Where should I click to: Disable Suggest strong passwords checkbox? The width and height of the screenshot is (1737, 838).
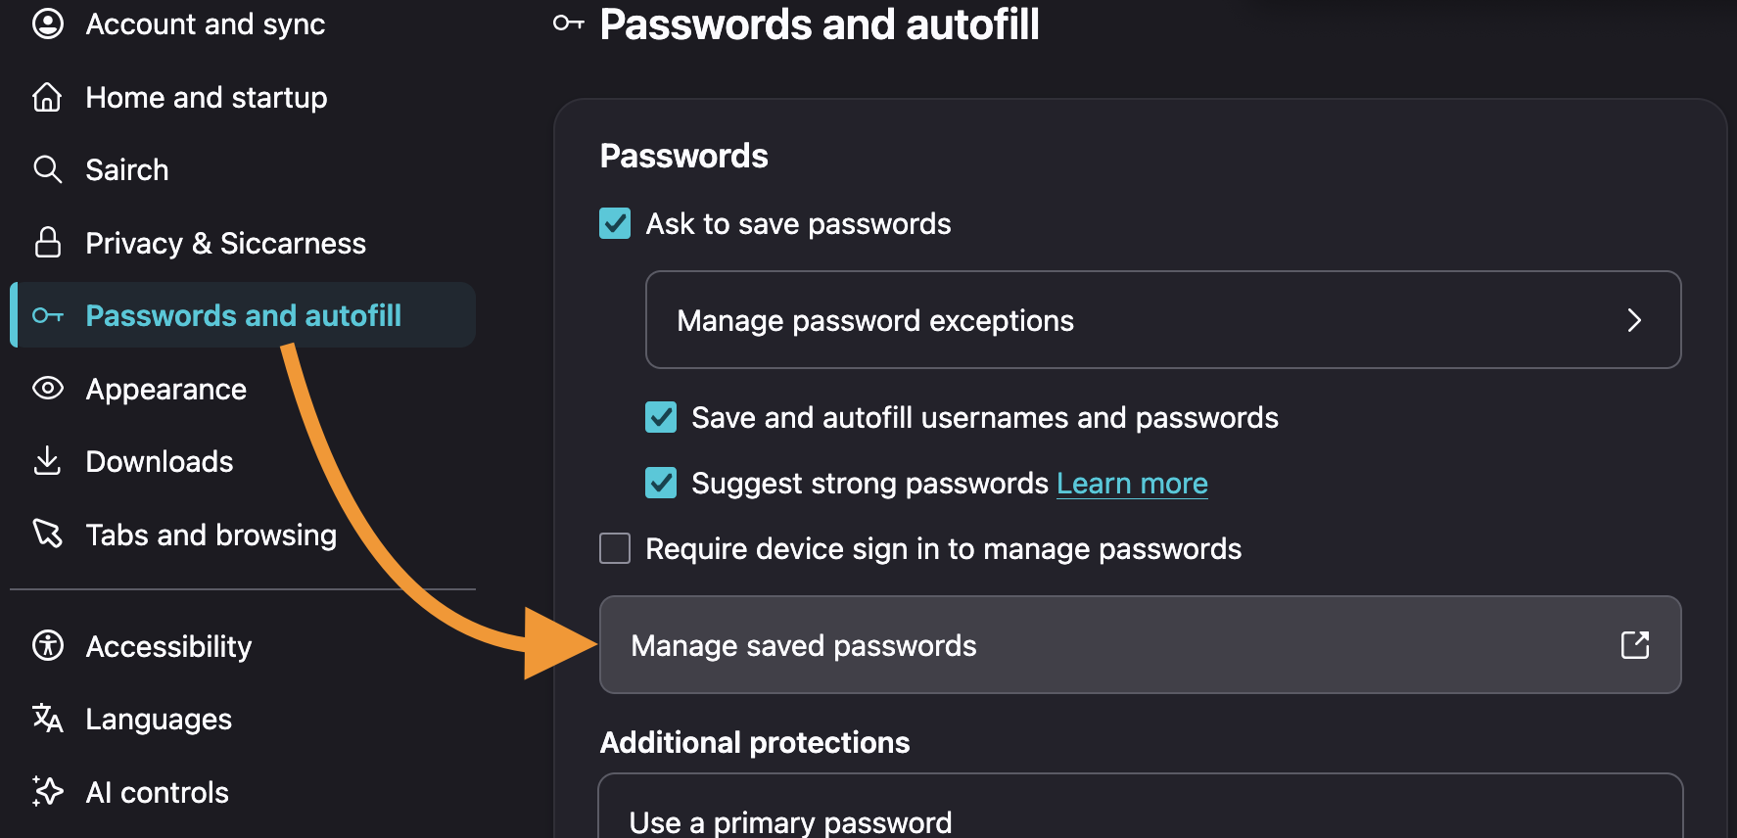click(x=661, y=483)
